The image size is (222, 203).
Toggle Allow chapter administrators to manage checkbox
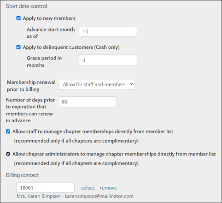point(8,154)
